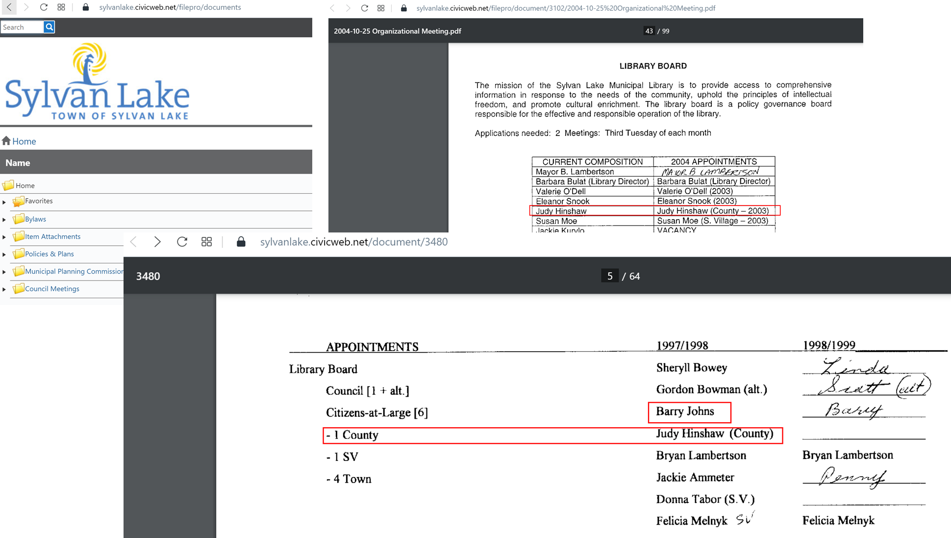Edit page number 5 in 3480 viewer
The width and height of the screenshot is (951, 538).
coord(610,276)
